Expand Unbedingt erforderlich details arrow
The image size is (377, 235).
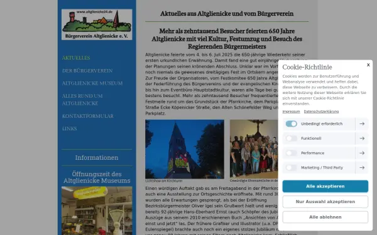coord(362,123)
